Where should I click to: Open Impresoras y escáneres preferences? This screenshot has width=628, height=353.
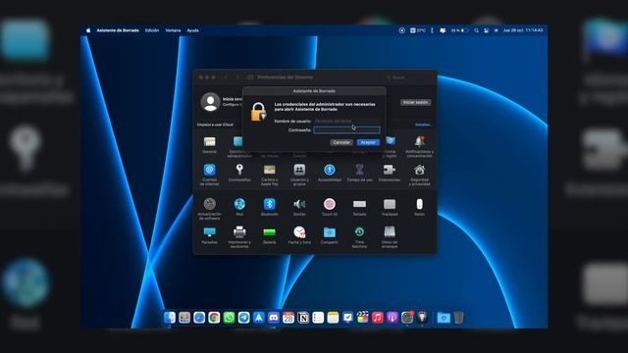239,236
